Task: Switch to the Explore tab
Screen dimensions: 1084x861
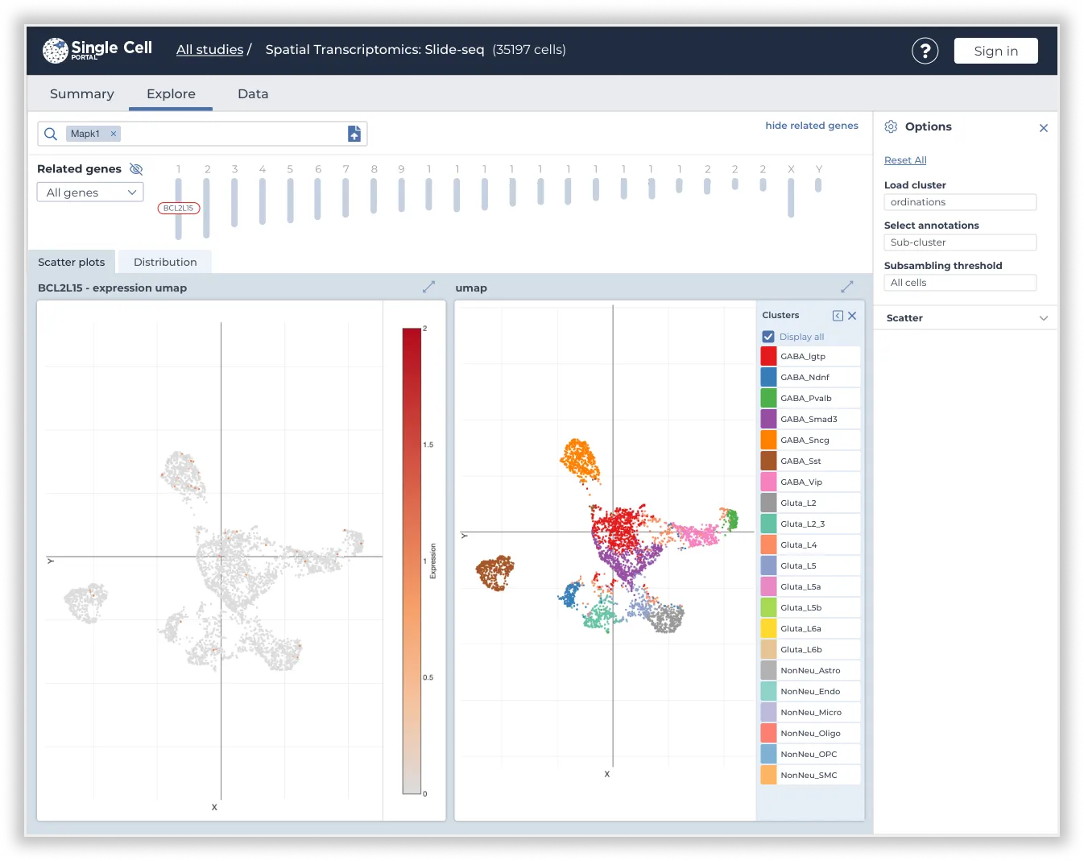Action: point(171,93)
